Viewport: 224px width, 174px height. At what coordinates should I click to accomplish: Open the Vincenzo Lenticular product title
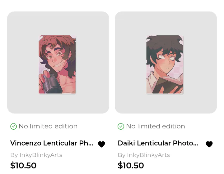(52, 143)
